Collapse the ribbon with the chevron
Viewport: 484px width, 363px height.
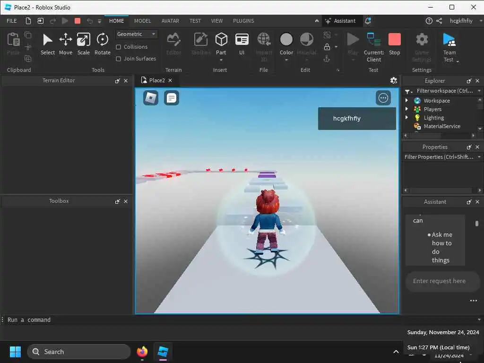point(317,21)
